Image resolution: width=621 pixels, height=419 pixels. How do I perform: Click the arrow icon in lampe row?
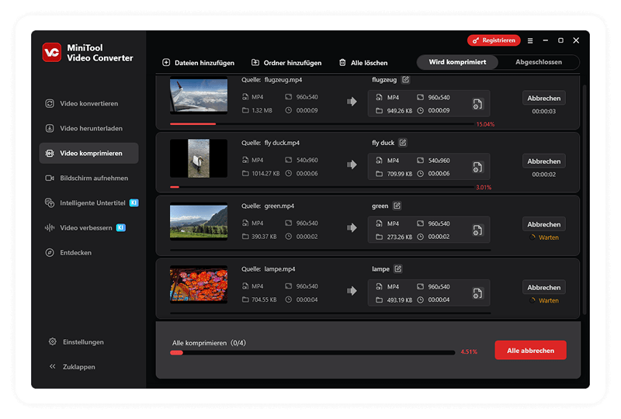pyautogui.click(x=352, y=291)
